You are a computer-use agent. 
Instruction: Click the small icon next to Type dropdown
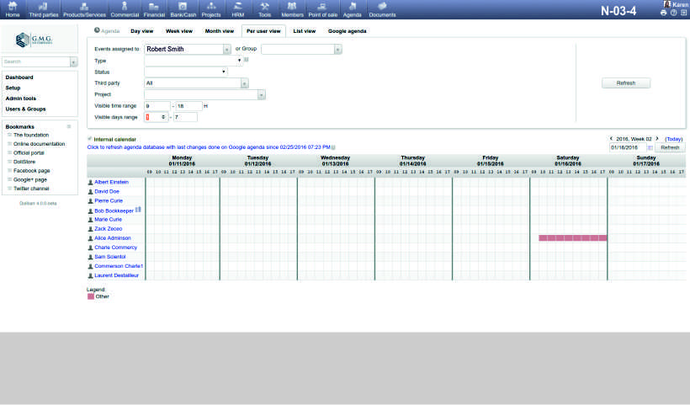tap(246, 61)
